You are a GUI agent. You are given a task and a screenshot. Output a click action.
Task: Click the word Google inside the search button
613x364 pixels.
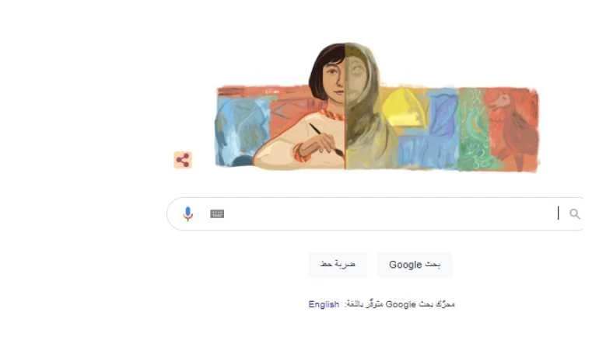(x=405, y=265)
